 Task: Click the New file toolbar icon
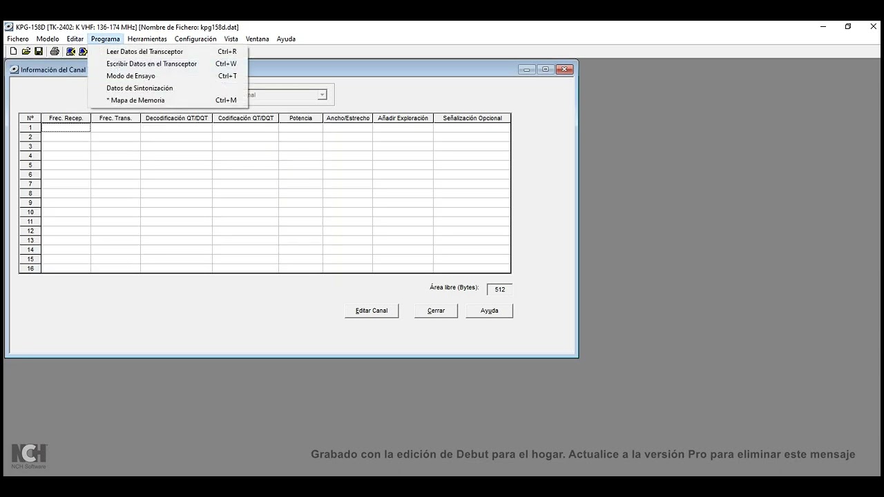pyautogui.click(x=13, y=51)
